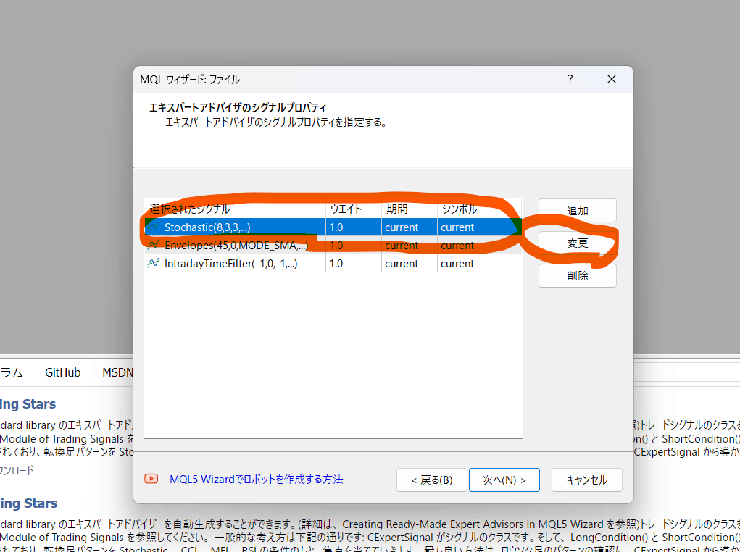Click the キャンセル button
This screenshot has height=552, width=740.
click(586, 480)
